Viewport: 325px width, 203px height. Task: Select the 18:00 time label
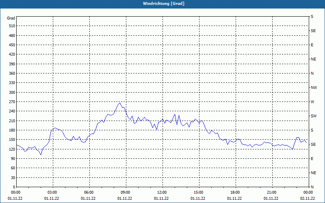tap(236, 192)
